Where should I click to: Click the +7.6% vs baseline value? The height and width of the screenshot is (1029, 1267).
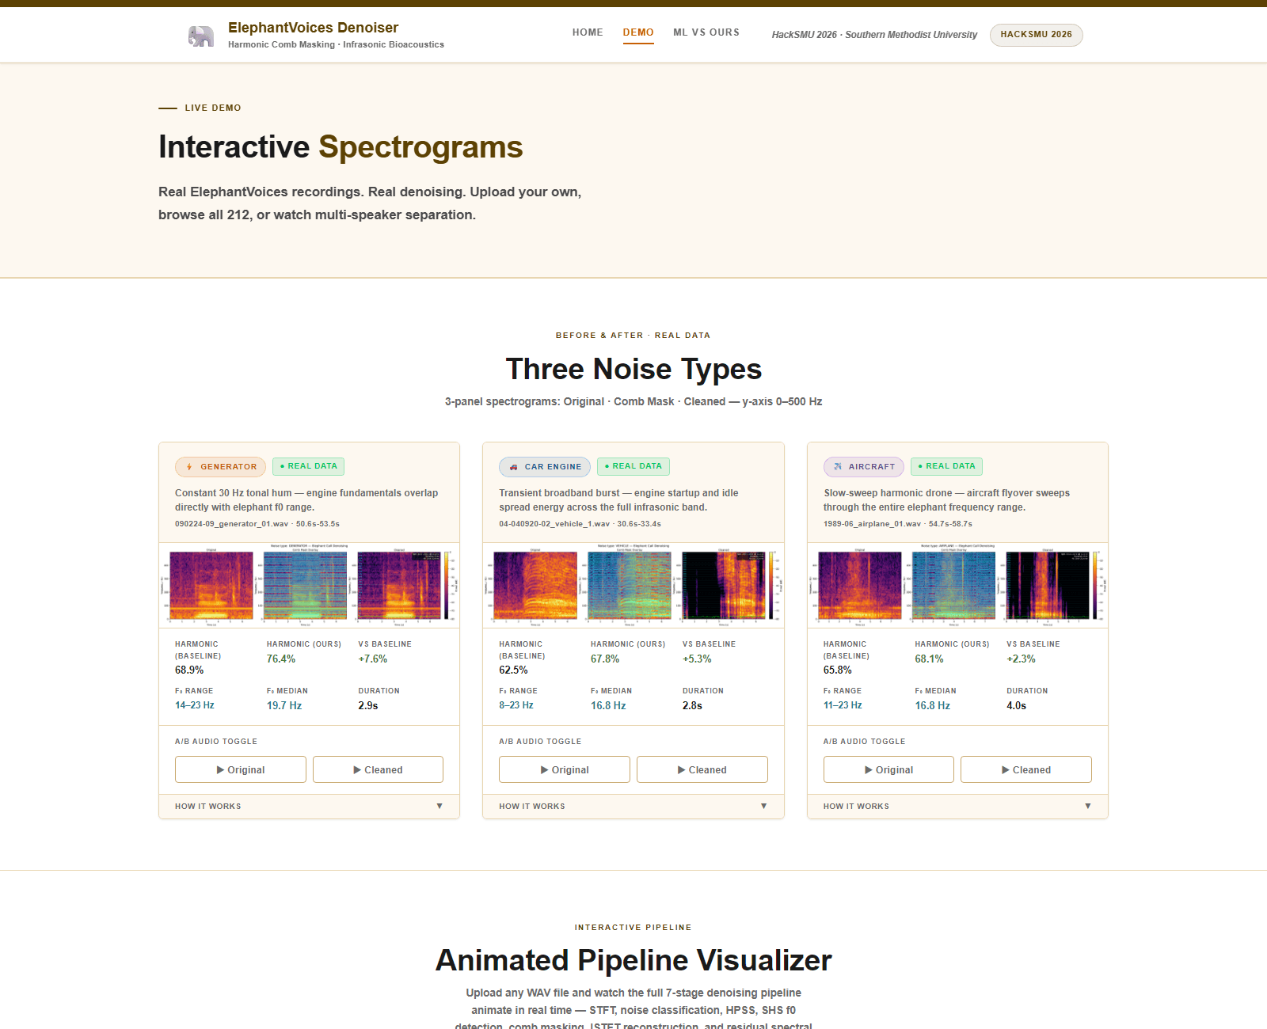pos(372,659)
